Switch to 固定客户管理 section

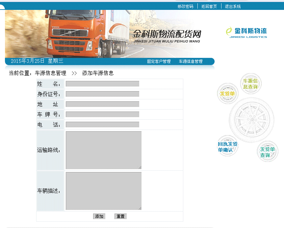pyautogui.click(x=159, y=61)
